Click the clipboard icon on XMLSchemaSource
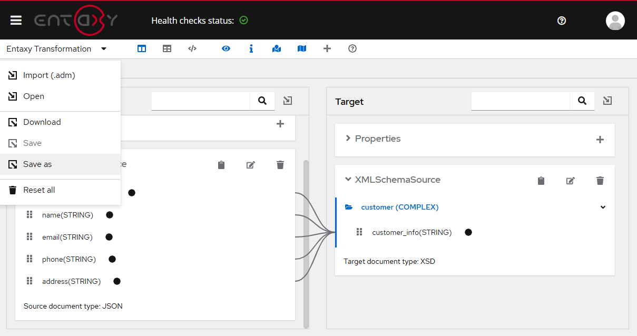The image size is (637, 336). [541, 180]
